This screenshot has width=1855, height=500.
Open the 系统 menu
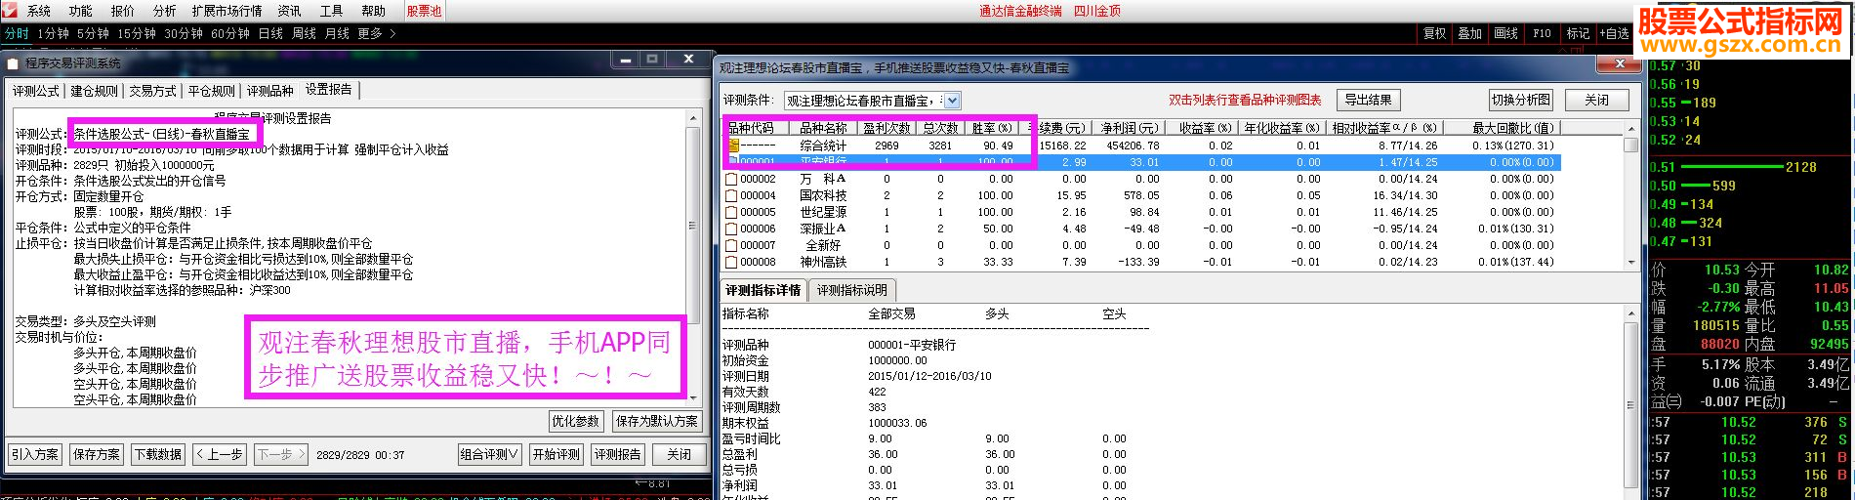click(39, 11)
